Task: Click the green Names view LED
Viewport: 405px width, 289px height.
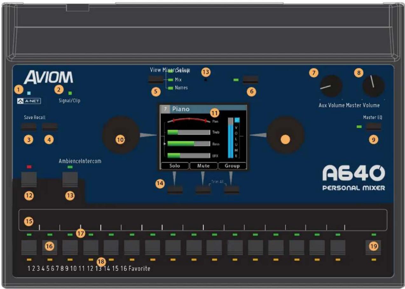Action: coord(171,88)
